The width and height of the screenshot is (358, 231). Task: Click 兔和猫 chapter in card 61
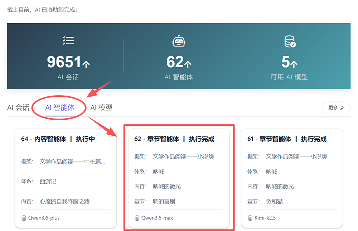click(x=274, y=202)
